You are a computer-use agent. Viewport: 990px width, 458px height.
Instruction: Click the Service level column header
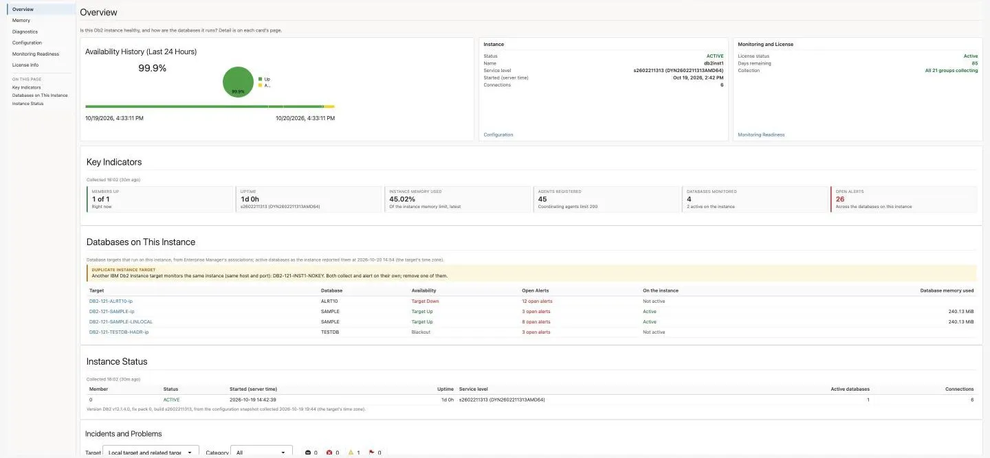coord(473,389)
